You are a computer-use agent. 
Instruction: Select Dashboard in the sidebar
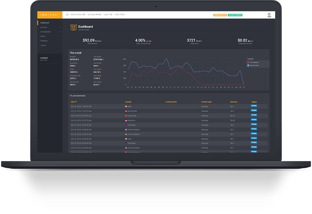point(45,23)
